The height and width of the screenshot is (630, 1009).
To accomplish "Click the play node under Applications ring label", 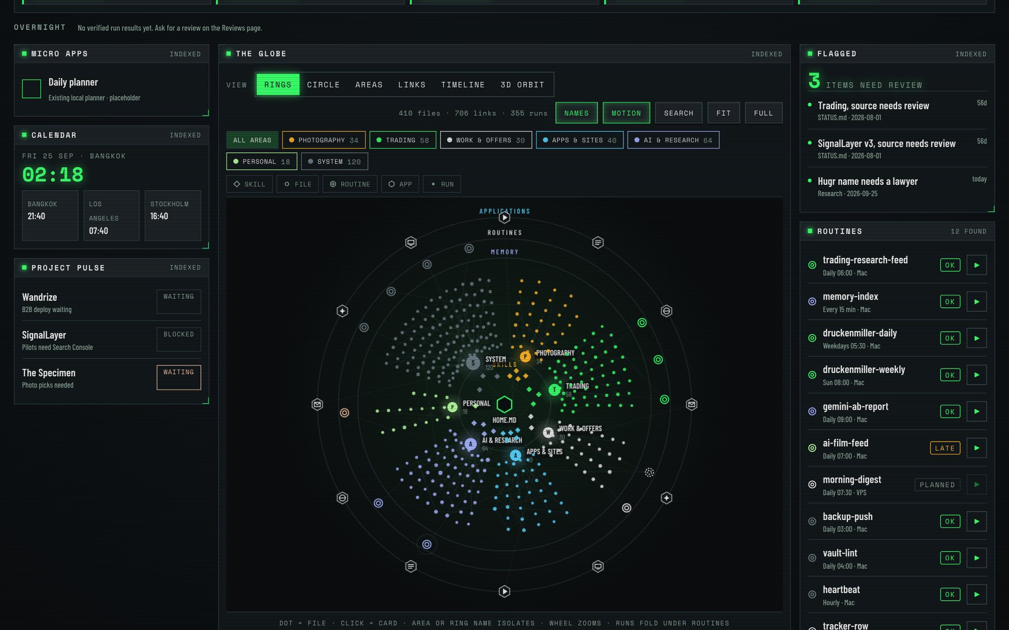I will point(504,217).
